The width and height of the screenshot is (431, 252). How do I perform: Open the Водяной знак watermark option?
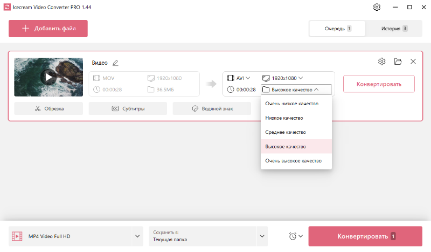pyautogui.click(x=212, y=108)
